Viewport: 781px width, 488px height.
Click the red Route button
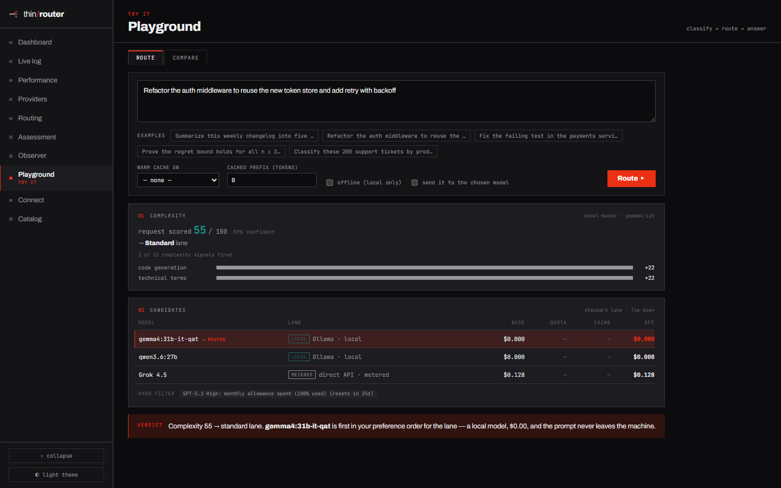[x=631, y=178]
